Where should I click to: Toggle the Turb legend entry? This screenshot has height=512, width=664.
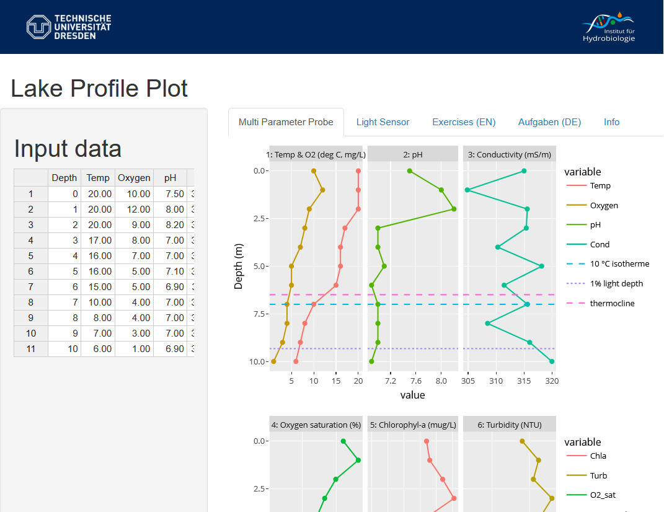click(598, 476)
